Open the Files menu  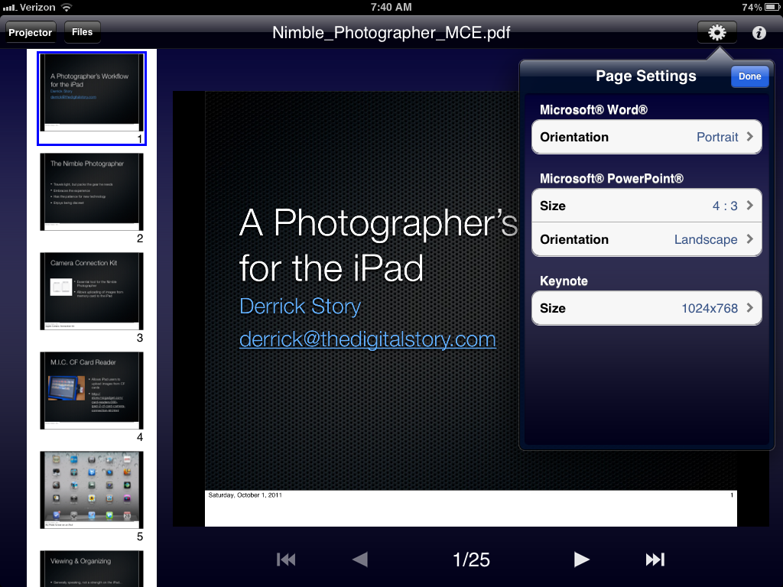(x=83, y=32)
